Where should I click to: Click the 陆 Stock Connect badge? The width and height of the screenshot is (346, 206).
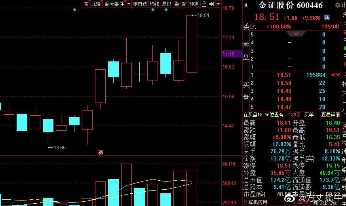327,17
